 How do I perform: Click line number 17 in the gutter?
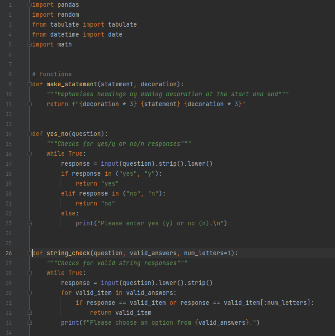(x=9, y=164)
